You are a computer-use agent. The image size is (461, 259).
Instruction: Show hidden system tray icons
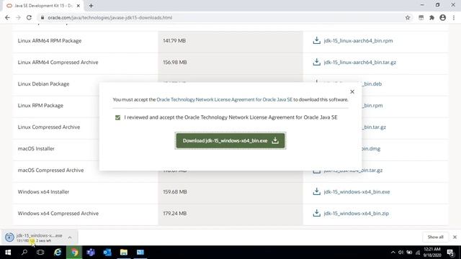pyautogui.click(x=393, y=253)
